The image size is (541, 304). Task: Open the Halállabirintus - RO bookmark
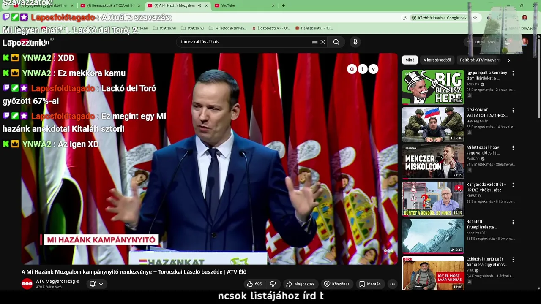coord(314,28)
